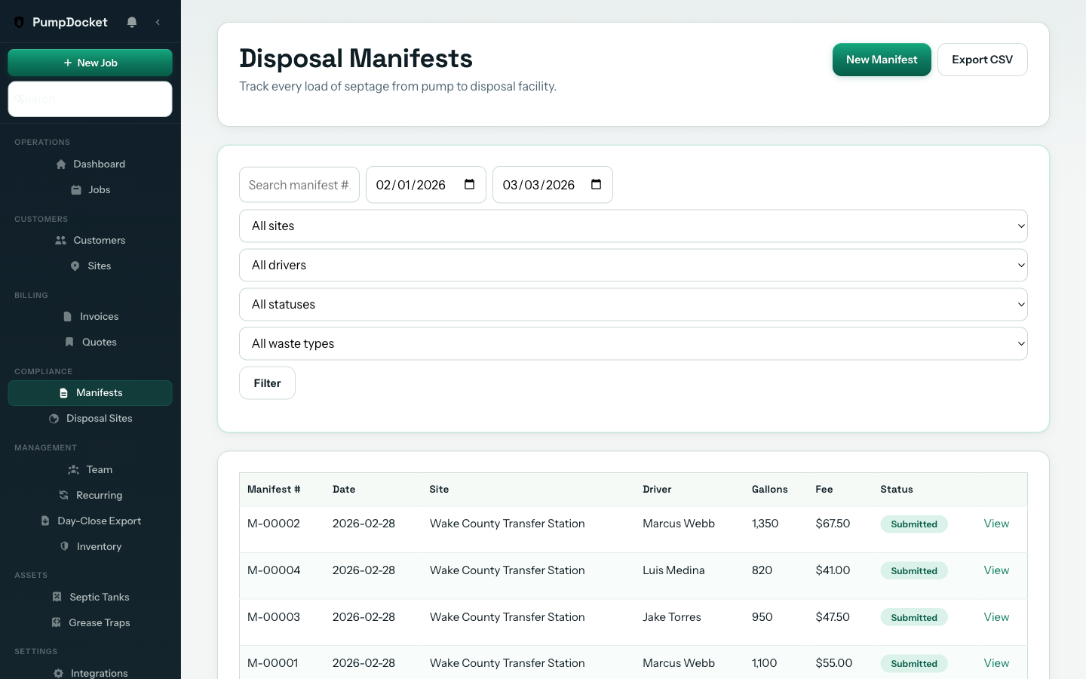The image size is (1086, 679).
Task: Open the start date calendar picker
Action: tap(469, 184)
